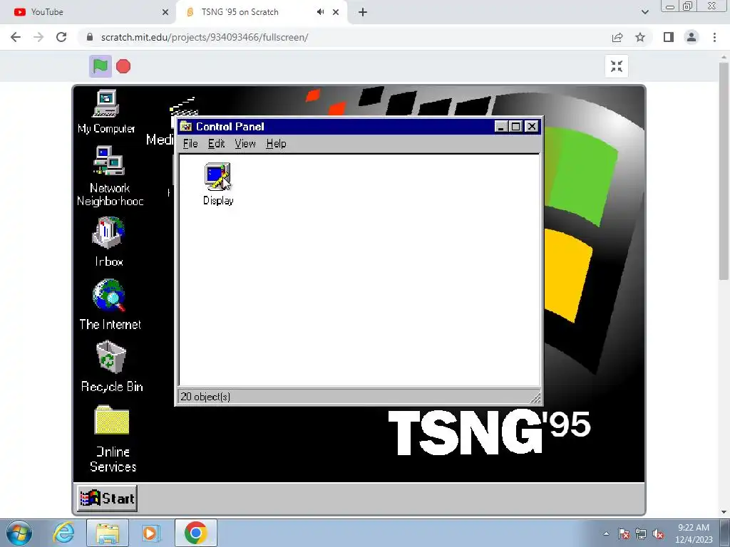Show hidden system tray icons
This screenshot has height=547, width=730.
606,534
